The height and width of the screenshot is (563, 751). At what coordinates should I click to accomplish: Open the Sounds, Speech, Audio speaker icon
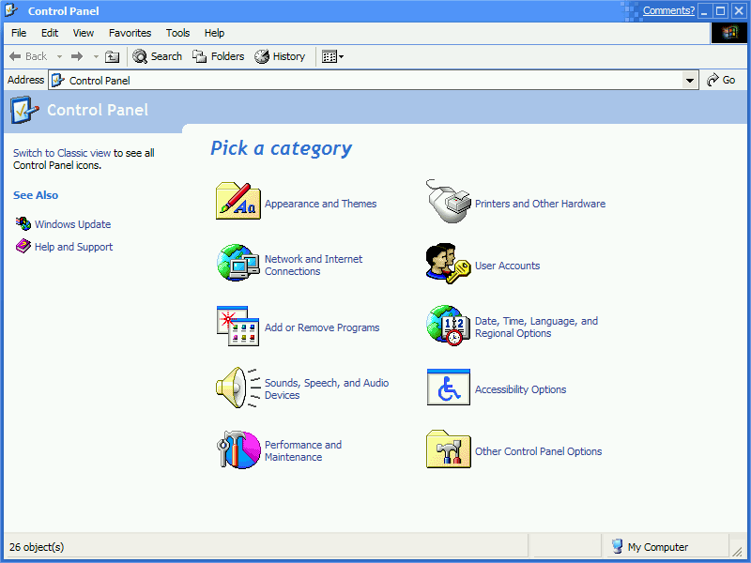click(238, 388)
